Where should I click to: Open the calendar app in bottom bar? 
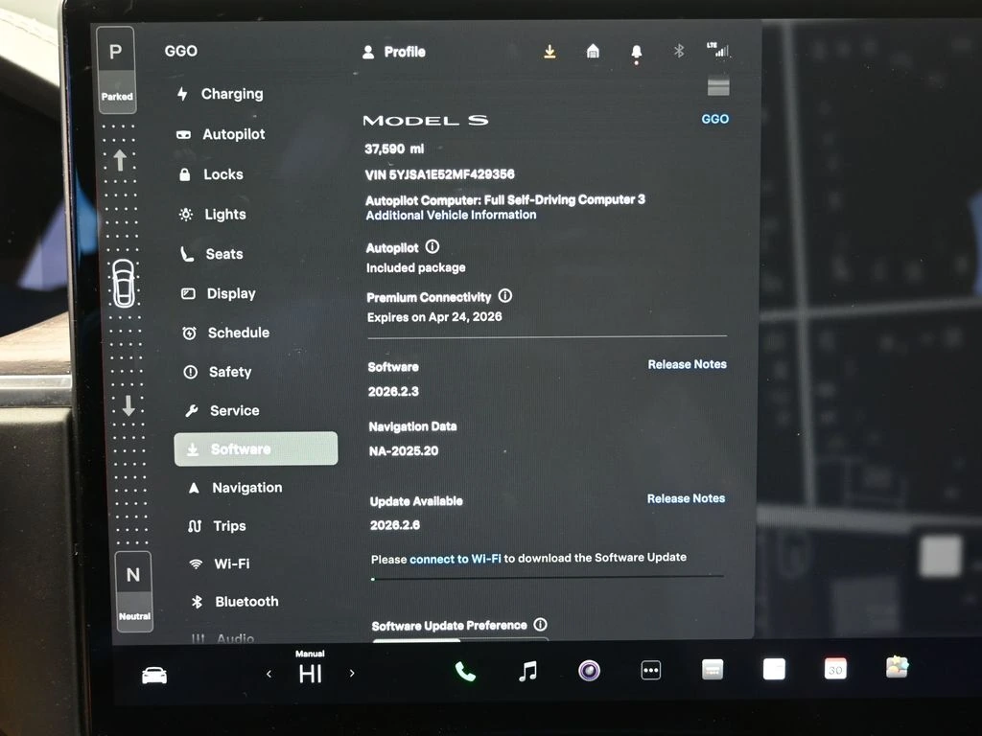[835, 670]
